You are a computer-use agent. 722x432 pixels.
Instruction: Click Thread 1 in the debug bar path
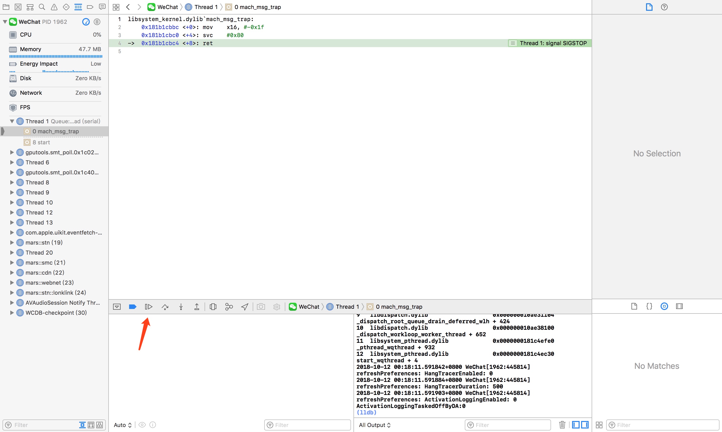(343, 306)
